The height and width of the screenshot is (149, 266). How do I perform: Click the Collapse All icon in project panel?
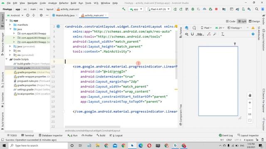coord(34,15)
